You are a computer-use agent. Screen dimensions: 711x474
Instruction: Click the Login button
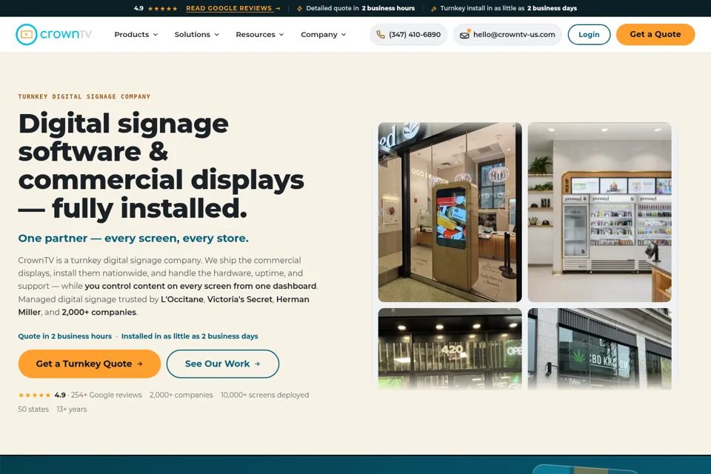[x=589, y=35]
